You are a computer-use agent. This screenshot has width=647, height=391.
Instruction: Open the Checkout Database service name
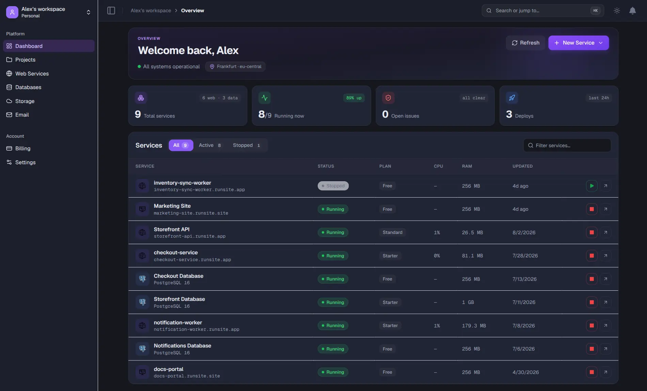(x=178, y=276)
